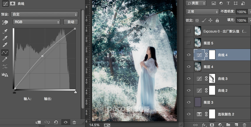Viewport: 251px width, 127px height.
Task: Open the 预设 preset dropdown showing 自定
Action: [44, 14]
